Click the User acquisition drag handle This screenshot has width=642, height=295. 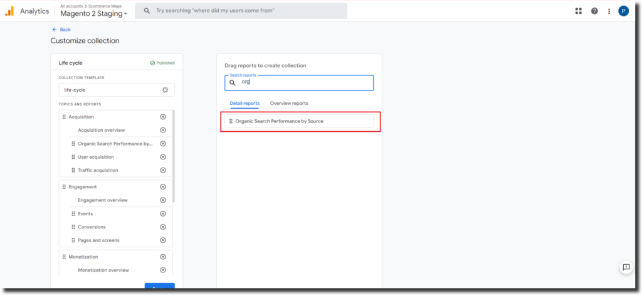click(73, 157)
